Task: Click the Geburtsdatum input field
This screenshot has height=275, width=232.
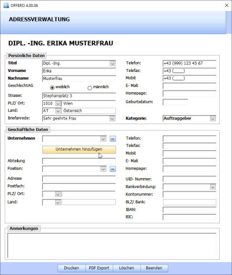Action: (175, 102)
